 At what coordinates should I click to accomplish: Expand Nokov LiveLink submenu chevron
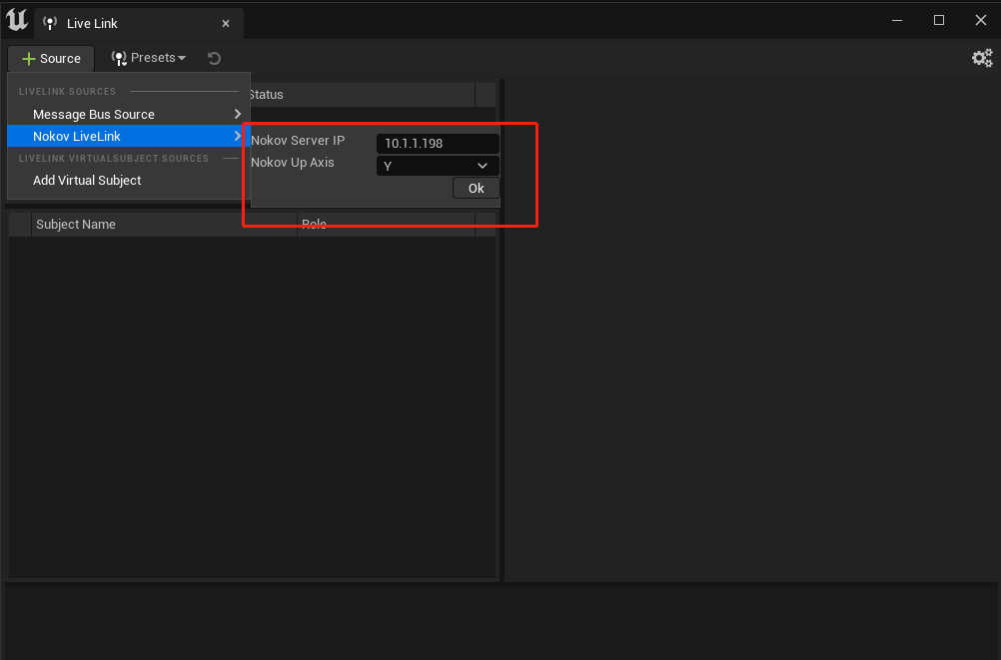pyautogui.click(x=238, y=136)
